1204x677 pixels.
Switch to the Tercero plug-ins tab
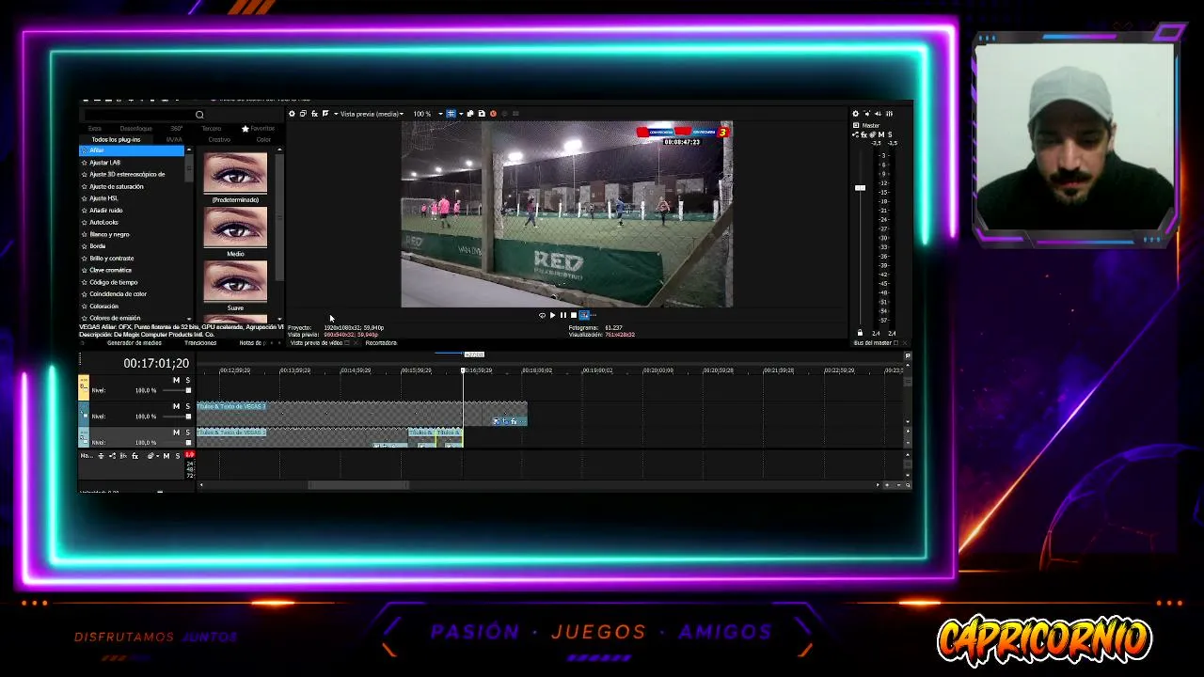[x=211, y=128]
